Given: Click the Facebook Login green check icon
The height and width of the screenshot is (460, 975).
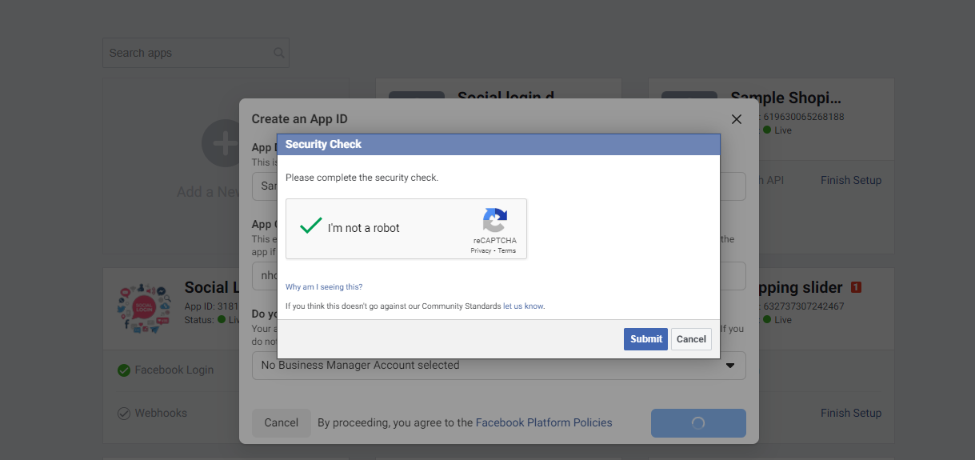Looking at the screenshot, I should click(x=124, y=370).
